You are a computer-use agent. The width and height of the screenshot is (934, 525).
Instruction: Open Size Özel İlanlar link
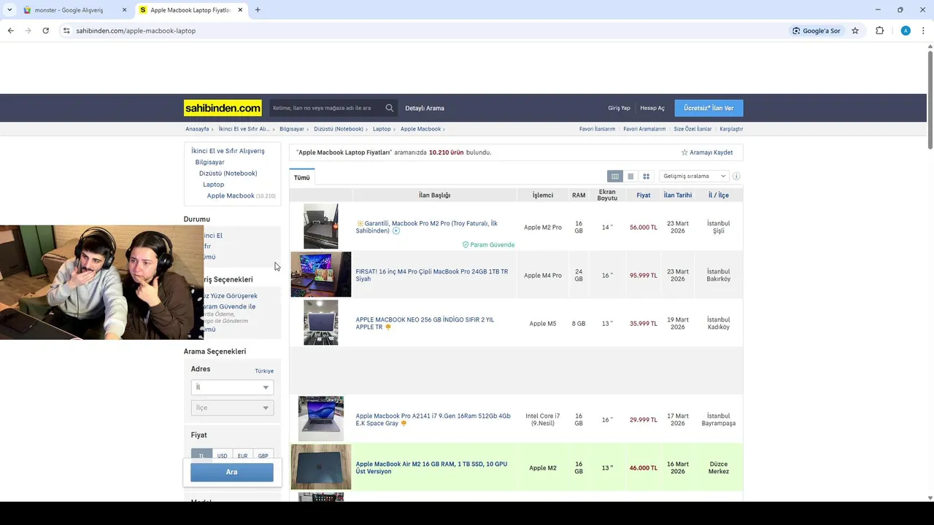point(692,129)
